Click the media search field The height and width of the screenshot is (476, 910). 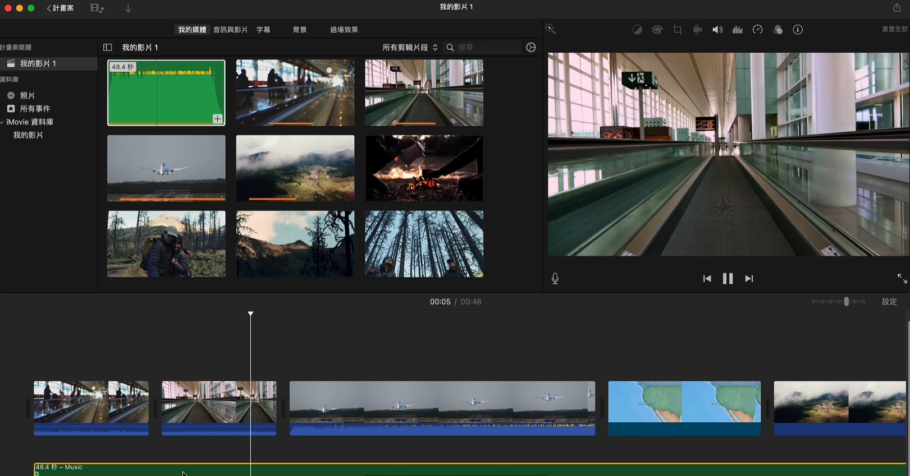[483, 48]
